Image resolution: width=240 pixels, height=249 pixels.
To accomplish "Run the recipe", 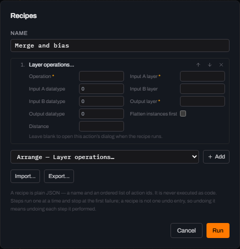I will click(x=218, y=230).
